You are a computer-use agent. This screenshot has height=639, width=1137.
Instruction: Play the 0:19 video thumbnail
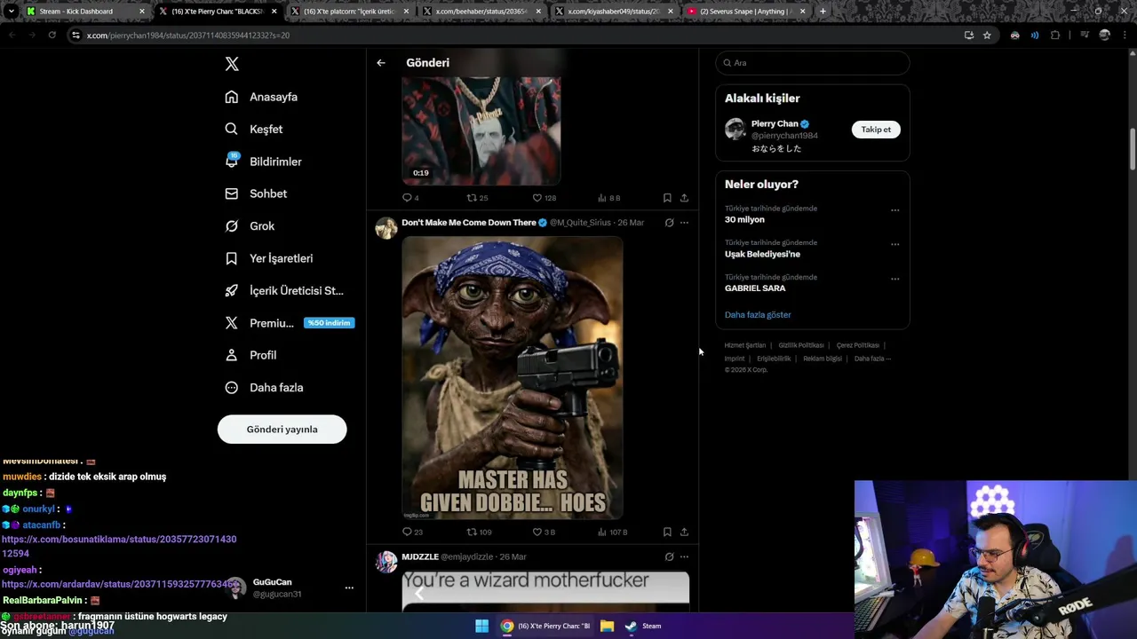pyautogui.click(x=481, y=130)
